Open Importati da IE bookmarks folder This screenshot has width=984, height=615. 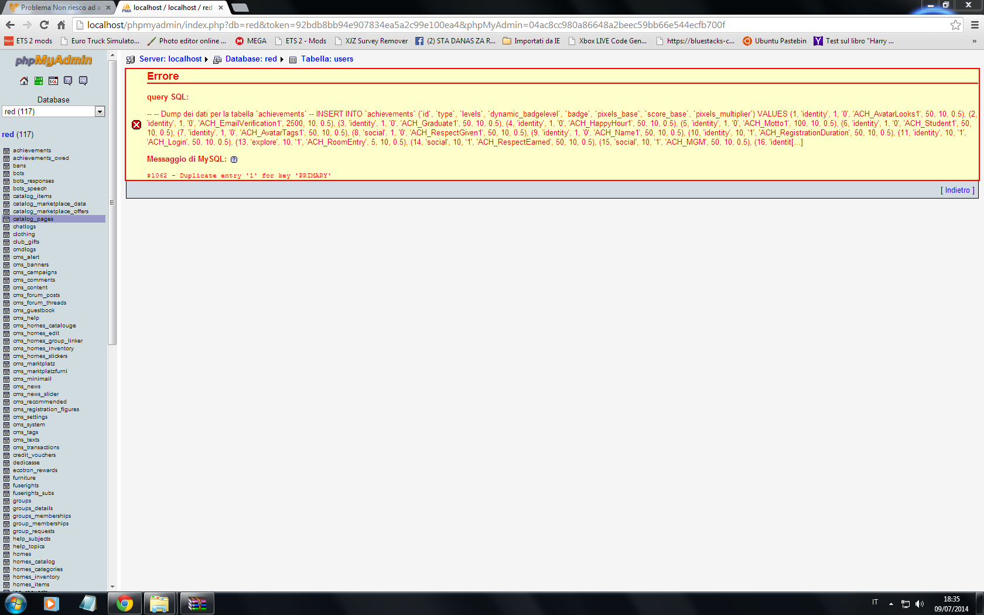(x=531, y=41)
